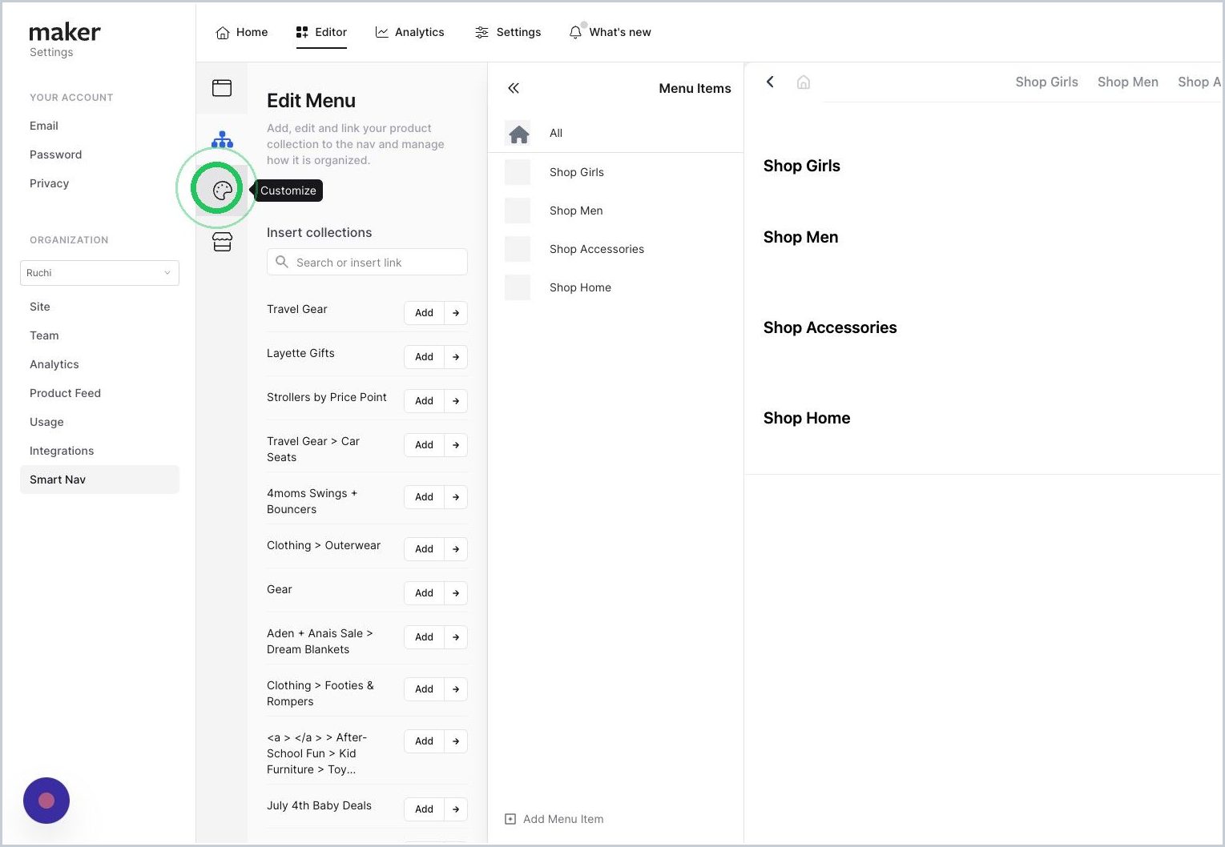The image size is (1225, 847).
Task: Click the arrow next to Travel Gear Add
Action: tap(456, 313)
